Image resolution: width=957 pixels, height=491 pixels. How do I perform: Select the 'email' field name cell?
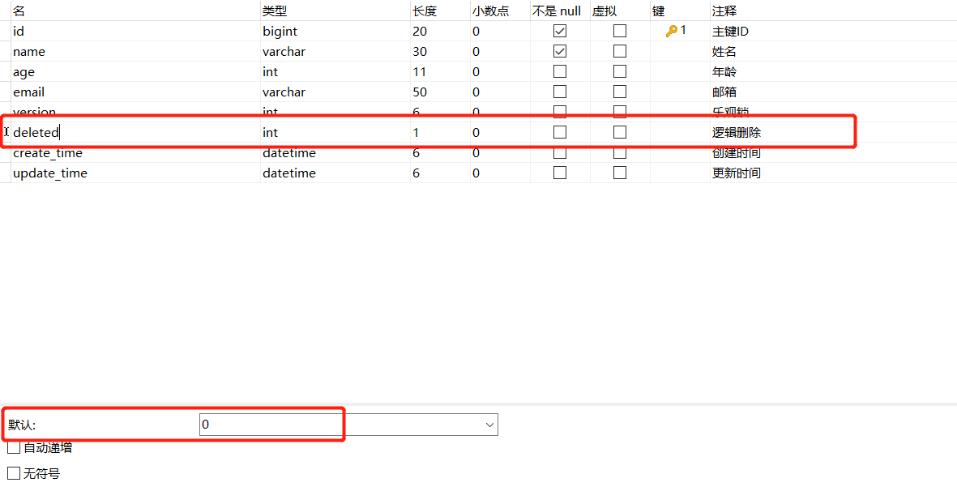(x=135, y=92)
